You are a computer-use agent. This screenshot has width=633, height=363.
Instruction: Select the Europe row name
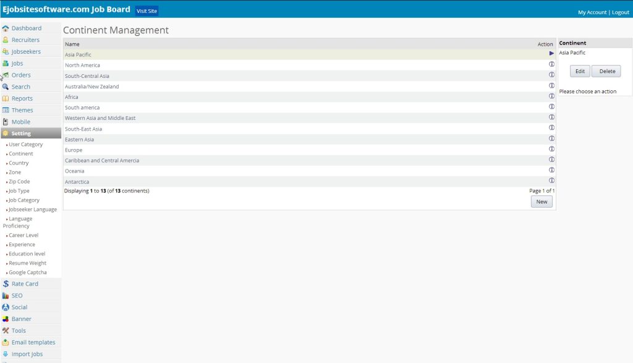coord(74,150)
